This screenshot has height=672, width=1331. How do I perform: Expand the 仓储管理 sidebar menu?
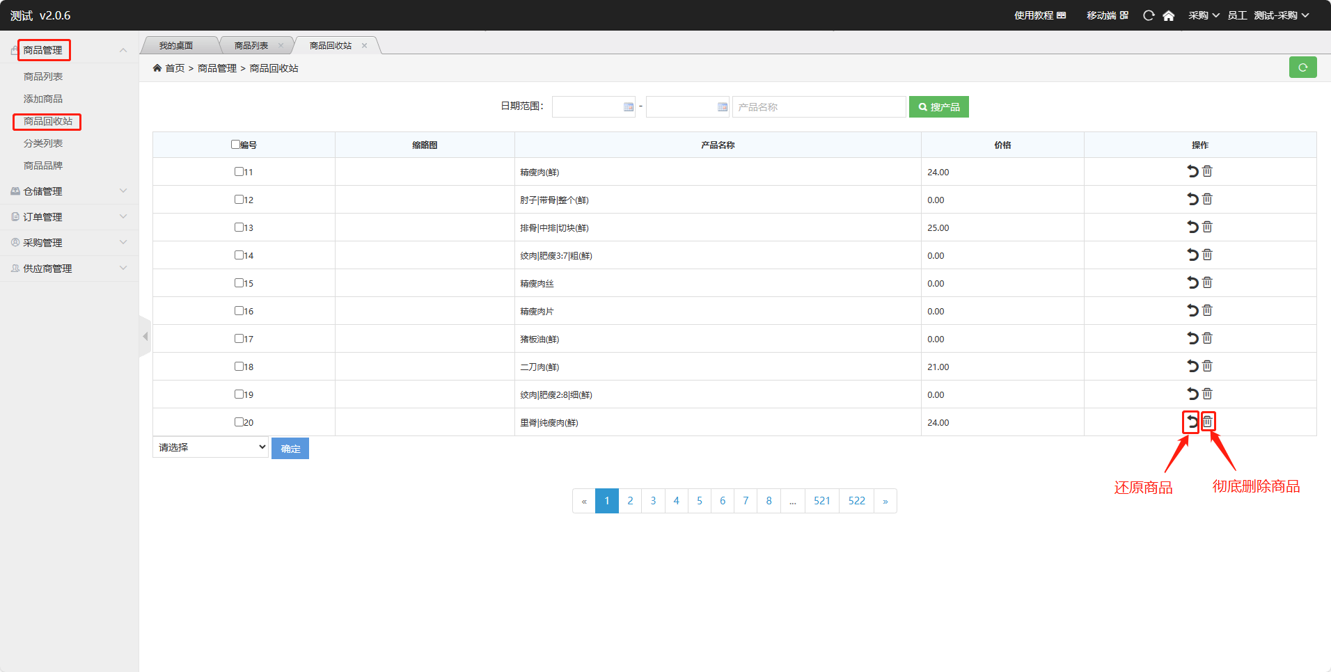(68, 191)
